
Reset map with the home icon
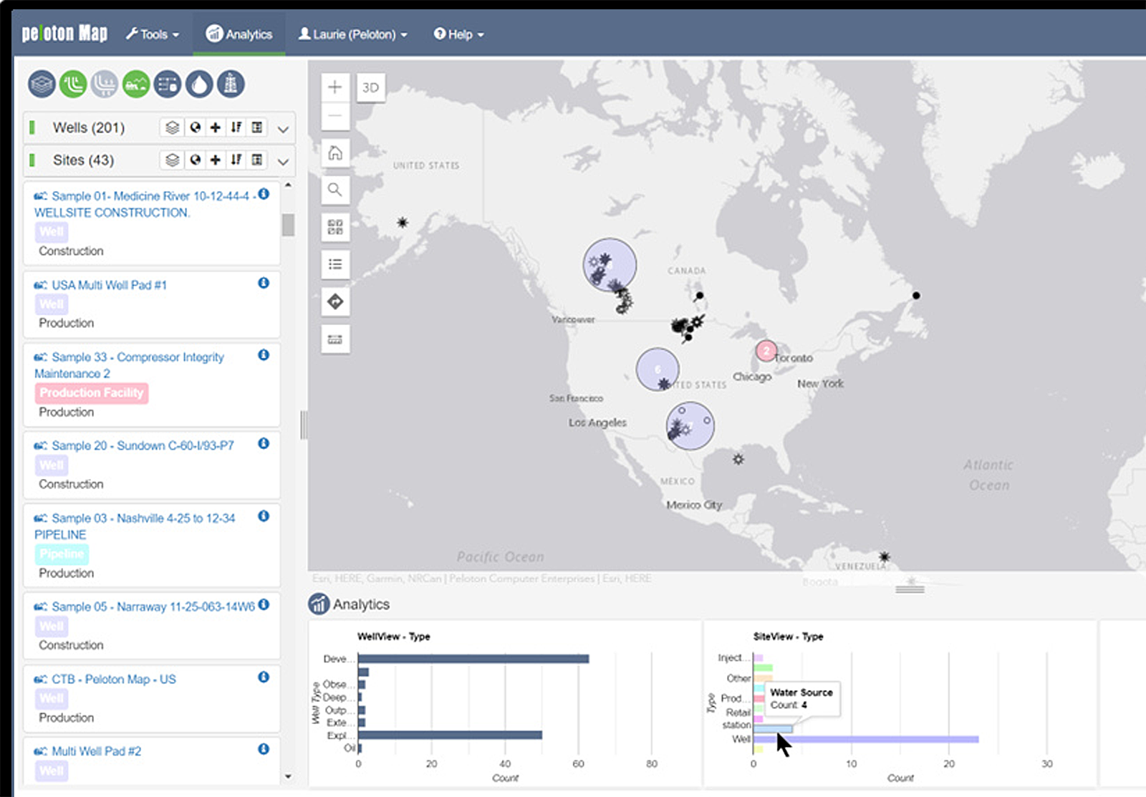pos(335,153)
